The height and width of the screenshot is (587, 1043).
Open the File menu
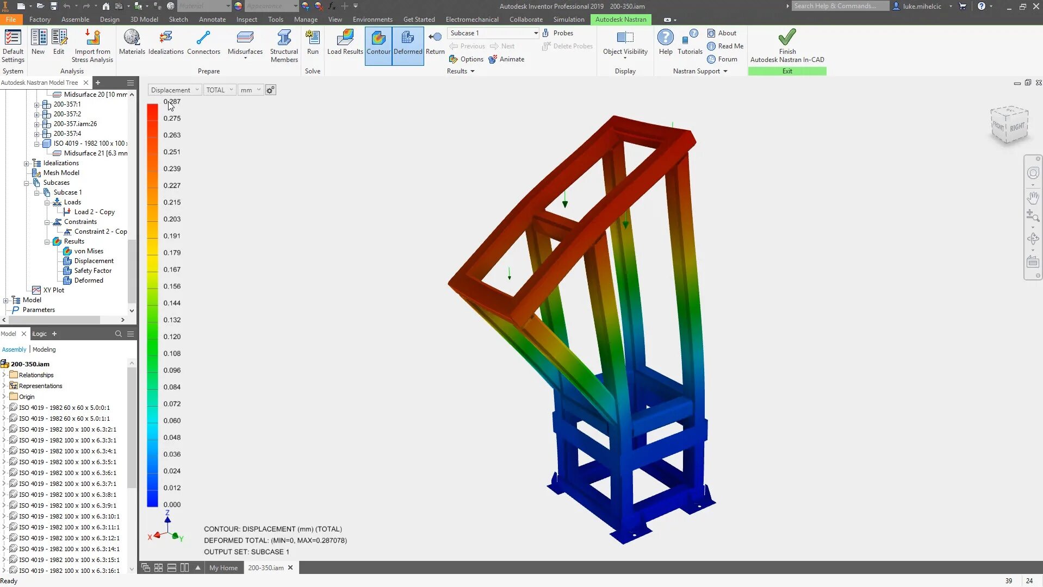(11, 20)
